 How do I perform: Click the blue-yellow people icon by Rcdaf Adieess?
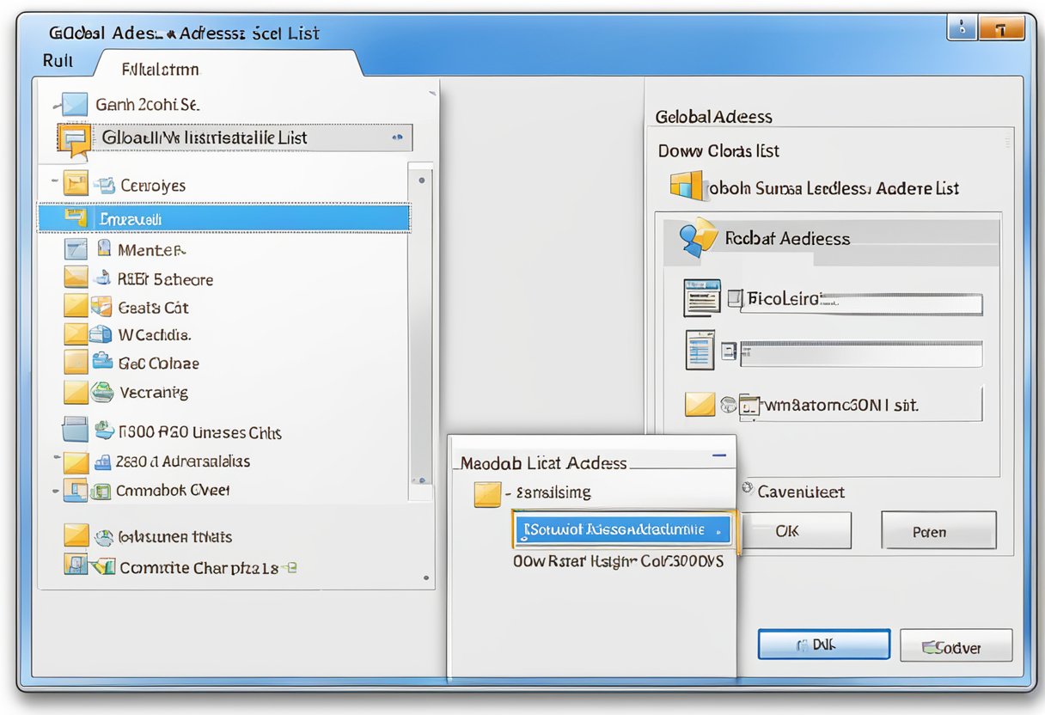[x=697, y=237]
